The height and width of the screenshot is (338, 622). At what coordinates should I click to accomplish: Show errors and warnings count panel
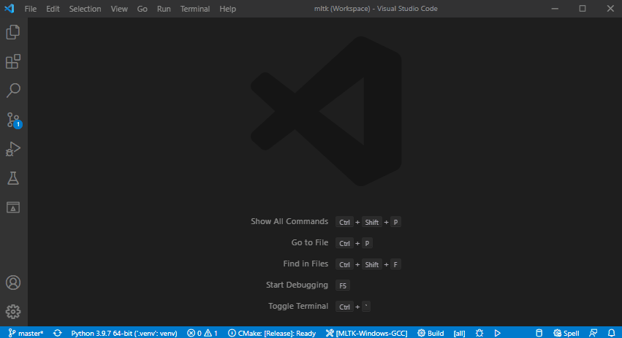[202, 333]
